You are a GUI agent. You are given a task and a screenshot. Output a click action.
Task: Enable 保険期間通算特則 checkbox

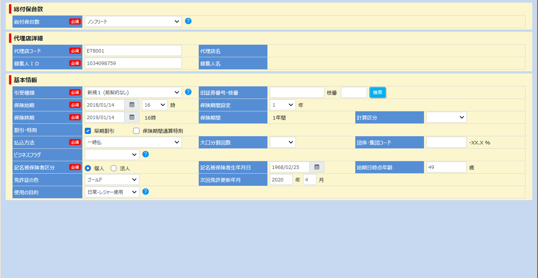click(136, 131)
